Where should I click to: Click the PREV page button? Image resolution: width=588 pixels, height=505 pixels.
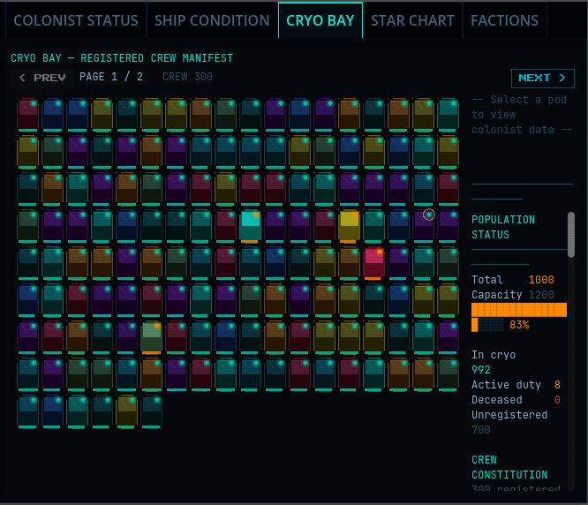coord(42,78)
